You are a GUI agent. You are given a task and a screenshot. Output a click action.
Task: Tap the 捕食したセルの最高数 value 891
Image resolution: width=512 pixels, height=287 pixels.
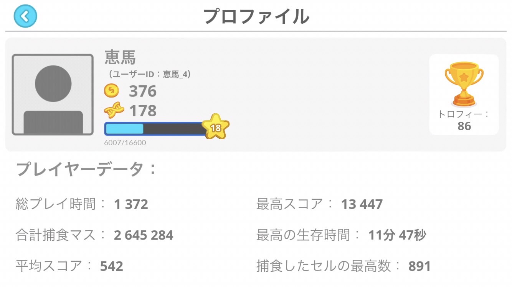[x=420, y=266]
